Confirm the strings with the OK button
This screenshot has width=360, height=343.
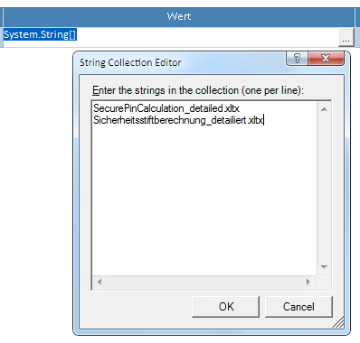pyautogui.click(x=226, y=307)
